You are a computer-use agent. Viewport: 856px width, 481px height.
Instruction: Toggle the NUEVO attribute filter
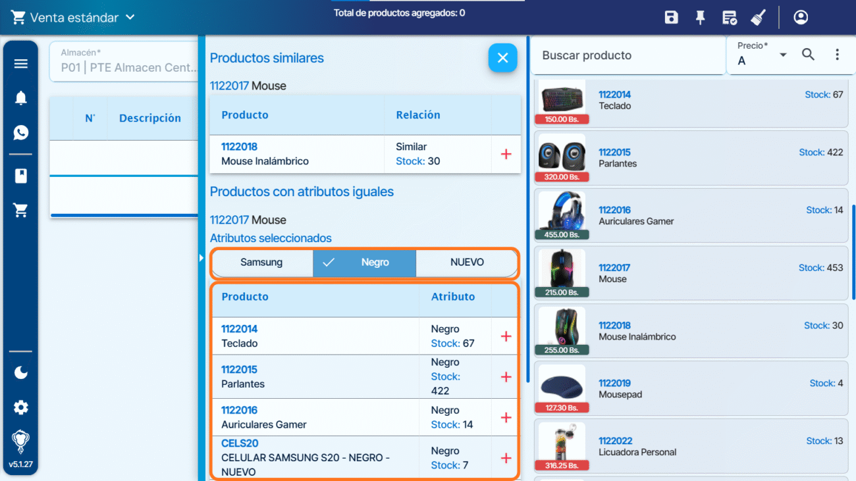467,263
